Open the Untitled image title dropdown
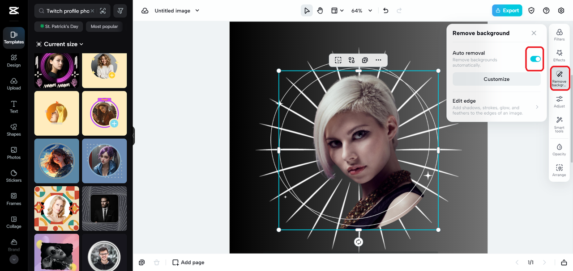Screen dimensions: 573x271 point(177,11)
